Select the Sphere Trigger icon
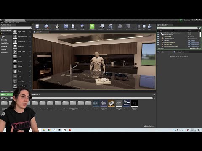The image size is (202, 151). click(x=15, y=86)
